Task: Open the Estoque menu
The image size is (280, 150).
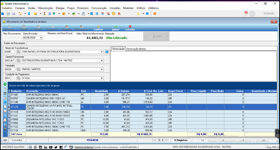Action: (60, 8)
